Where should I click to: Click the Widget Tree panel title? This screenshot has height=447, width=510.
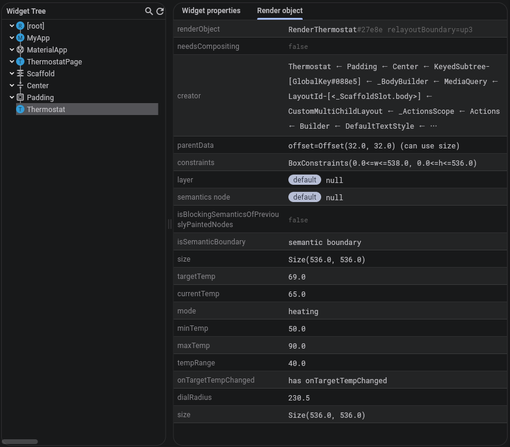point(26,11)
